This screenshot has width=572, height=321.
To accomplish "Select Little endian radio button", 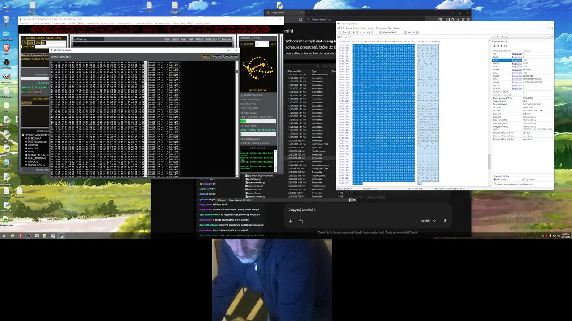I will (495, 179).
